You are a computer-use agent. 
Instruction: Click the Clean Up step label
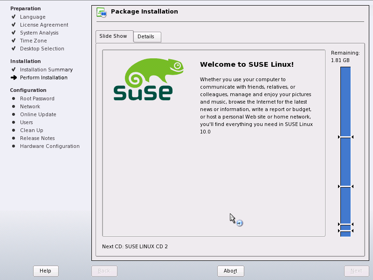32,130
